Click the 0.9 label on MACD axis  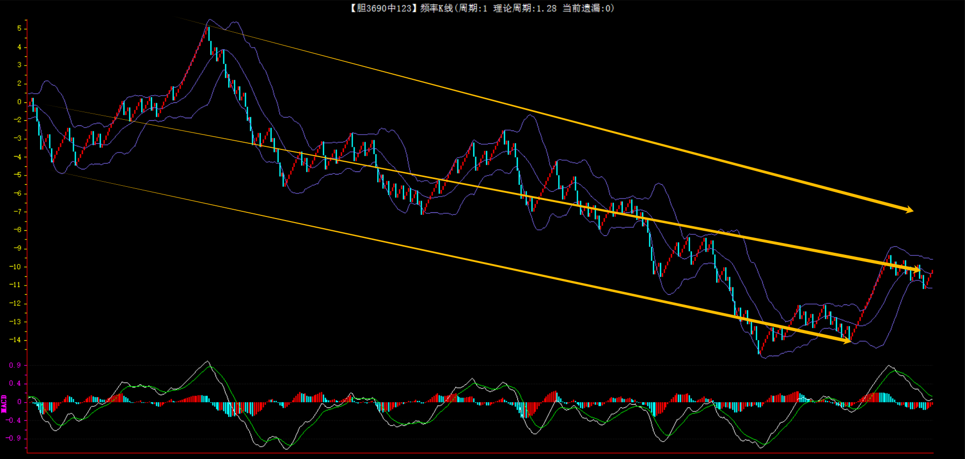(x=15, y=365)
